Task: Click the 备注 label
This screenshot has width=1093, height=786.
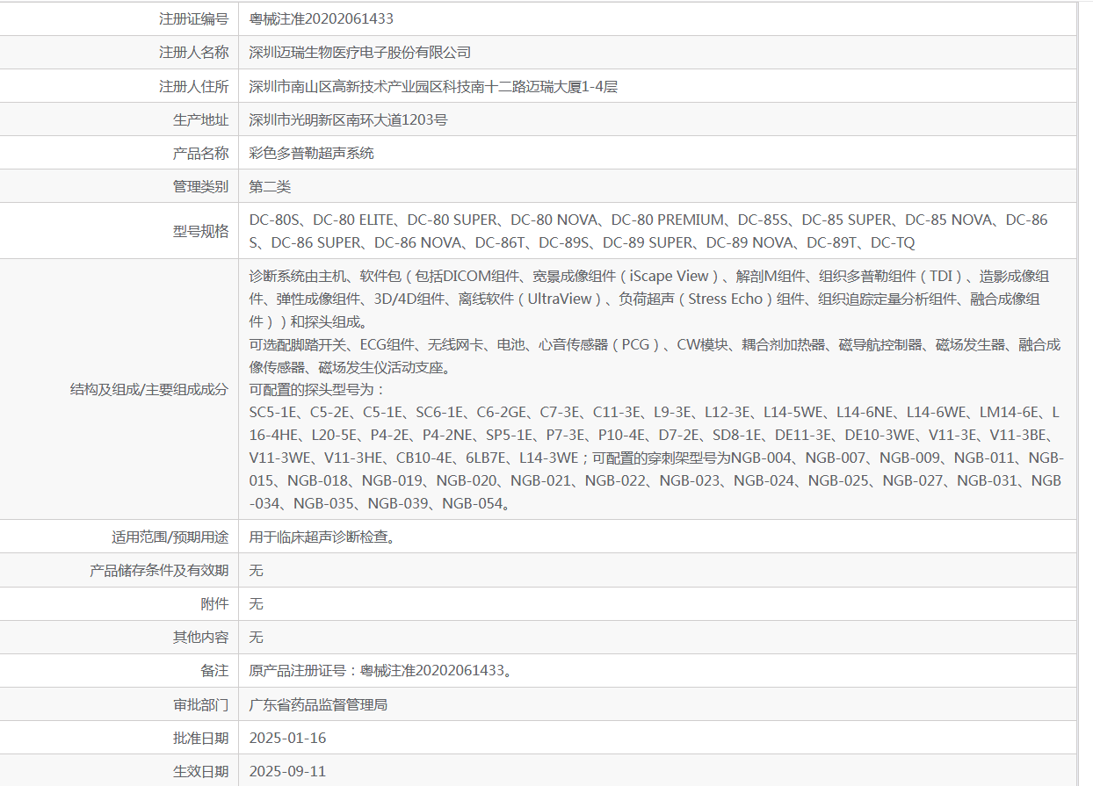Action: (214, 670)
